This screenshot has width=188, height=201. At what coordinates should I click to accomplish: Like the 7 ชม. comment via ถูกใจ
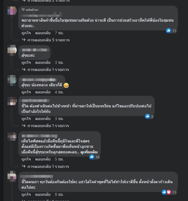click(26, 33)
